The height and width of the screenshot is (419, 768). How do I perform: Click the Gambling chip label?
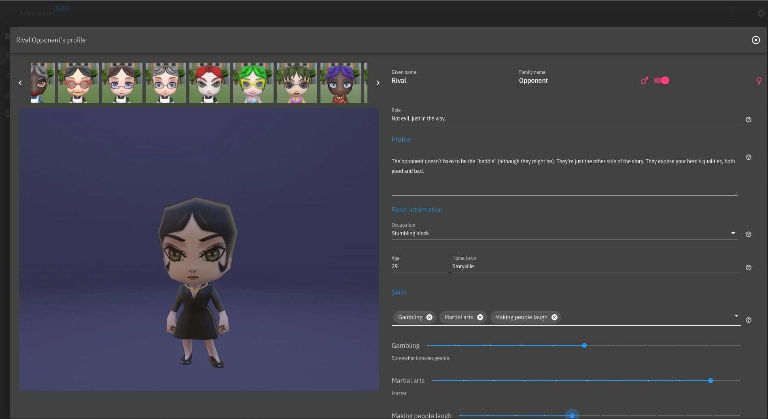410,317
